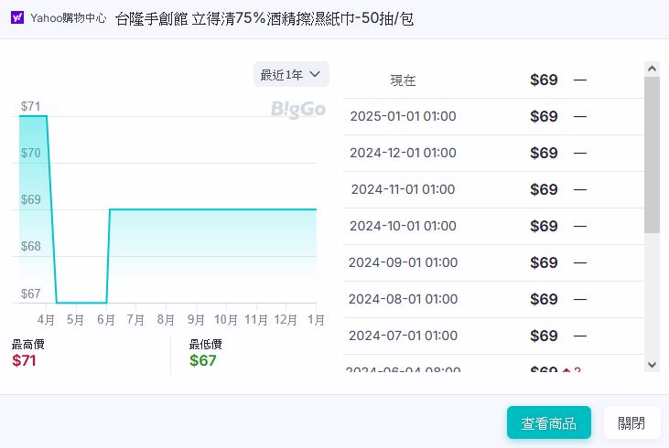Open the 最近1年 time range dropdown

click(291, 74)
